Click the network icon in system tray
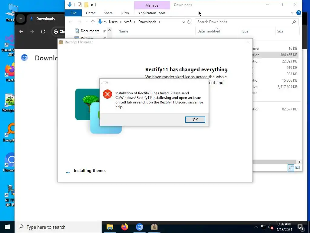 [264, 227]
